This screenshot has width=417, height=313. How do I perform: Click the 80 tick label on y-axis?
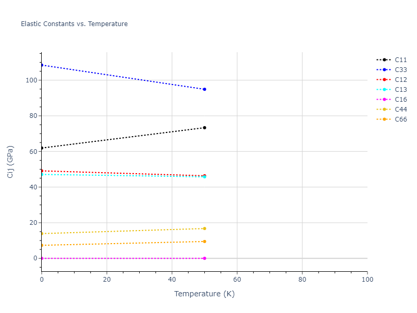pos(32,116)
